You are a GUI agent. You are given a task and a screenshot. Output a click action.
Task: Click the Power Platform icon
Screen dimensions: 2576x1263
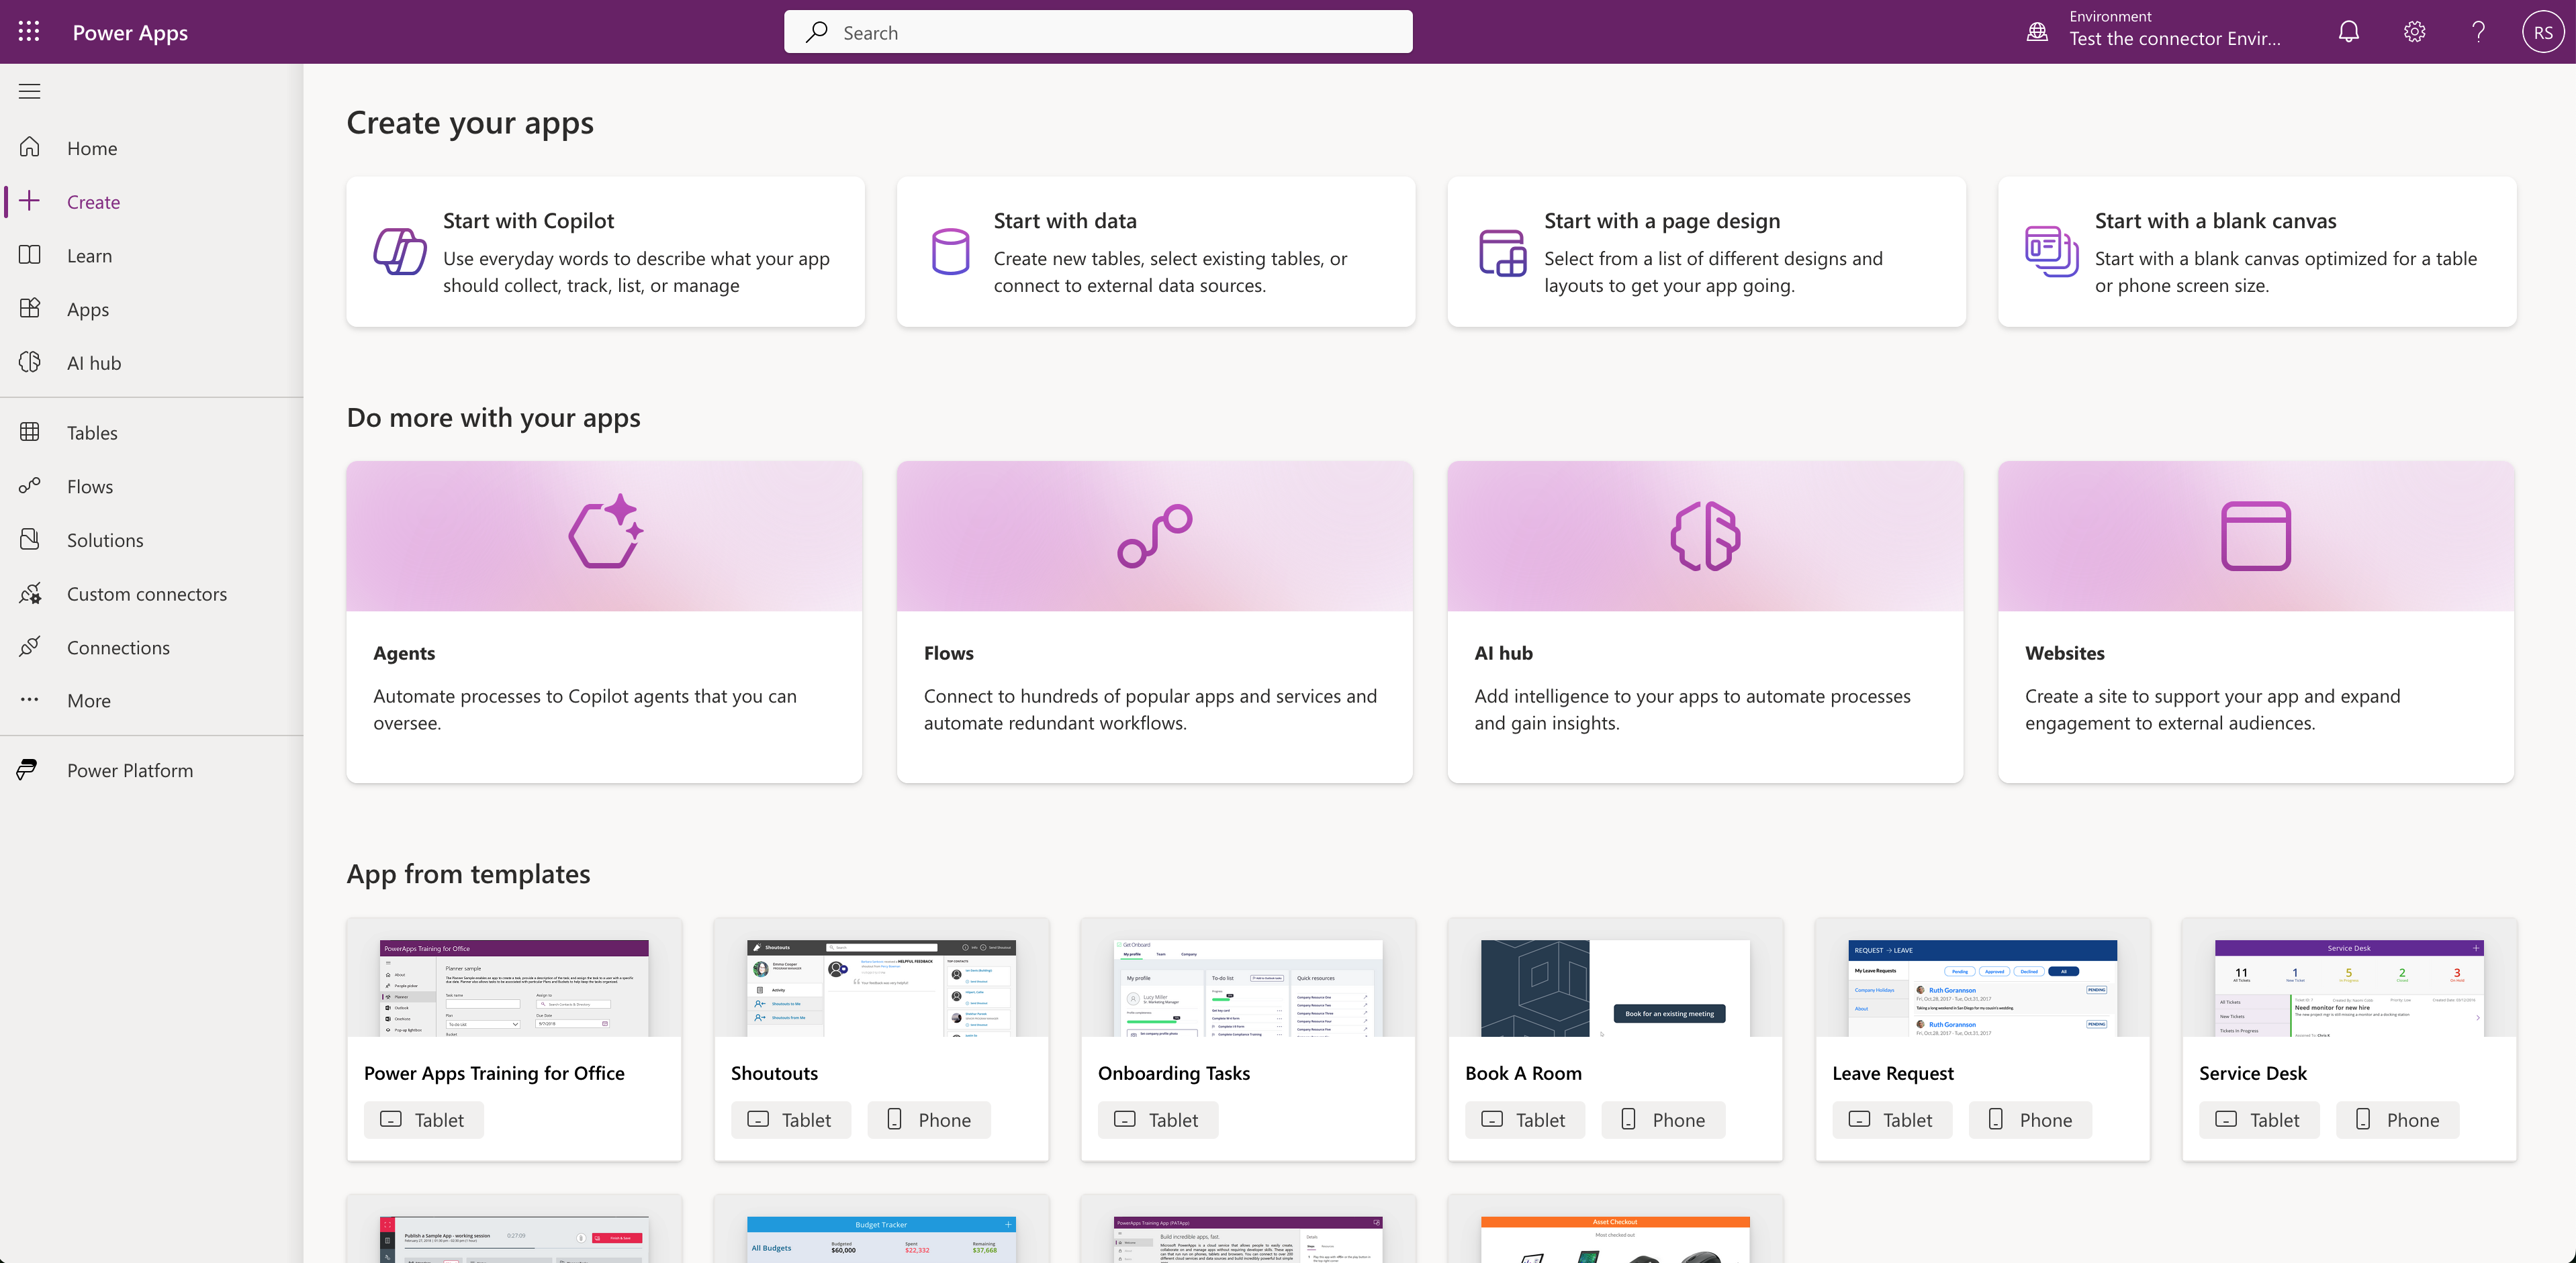(28, 769)
